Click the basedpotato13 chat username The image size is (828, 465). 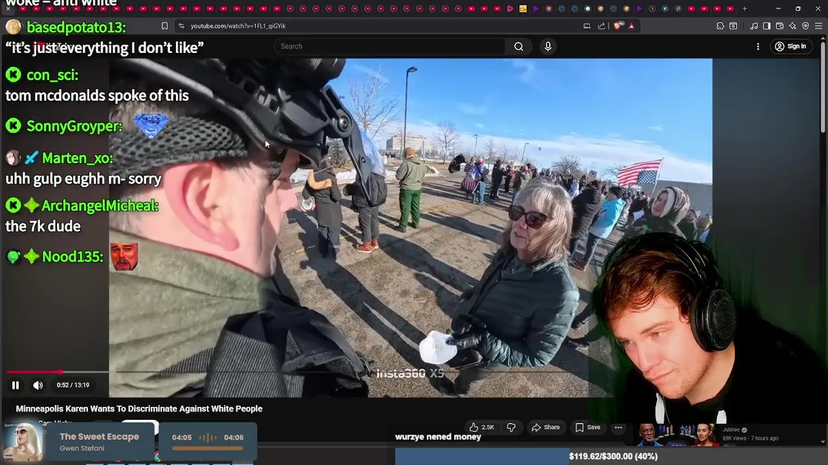click(x=76, y=27)
